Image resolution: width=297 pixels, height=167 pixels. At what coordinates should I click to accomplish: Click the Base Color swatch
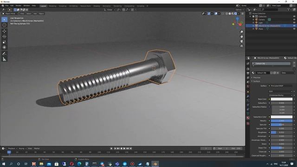(282, 99)
